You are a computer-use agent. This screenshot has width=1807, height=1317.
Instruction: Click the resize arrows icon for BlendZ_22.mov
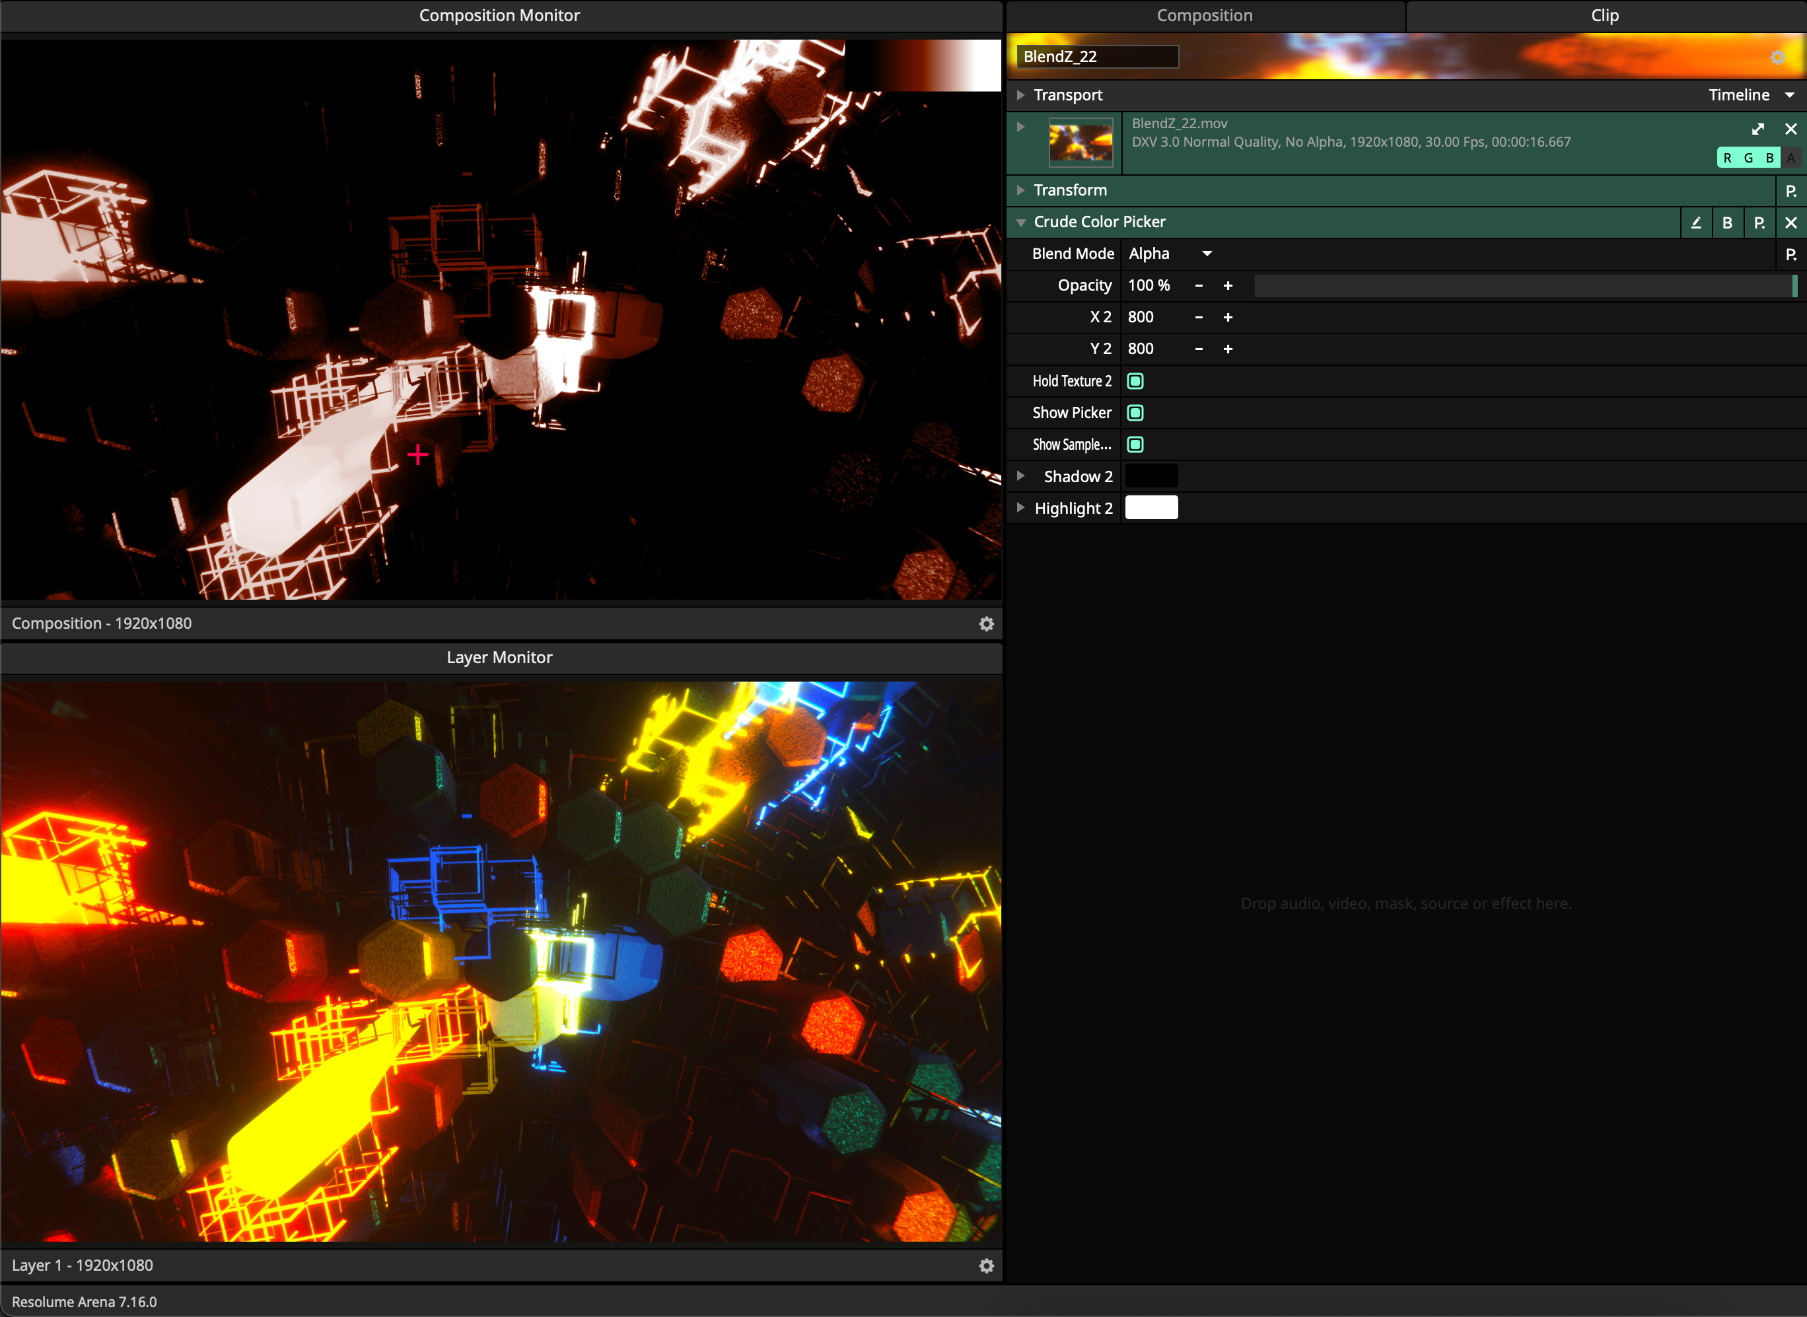pyautogui.click(x=1757, y=128)
